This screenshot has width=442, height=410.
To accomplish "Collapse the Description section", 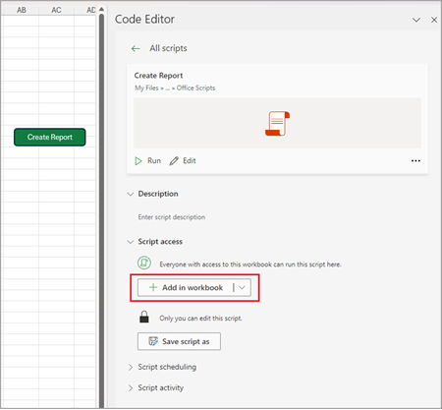I will (x=131, y=194).
